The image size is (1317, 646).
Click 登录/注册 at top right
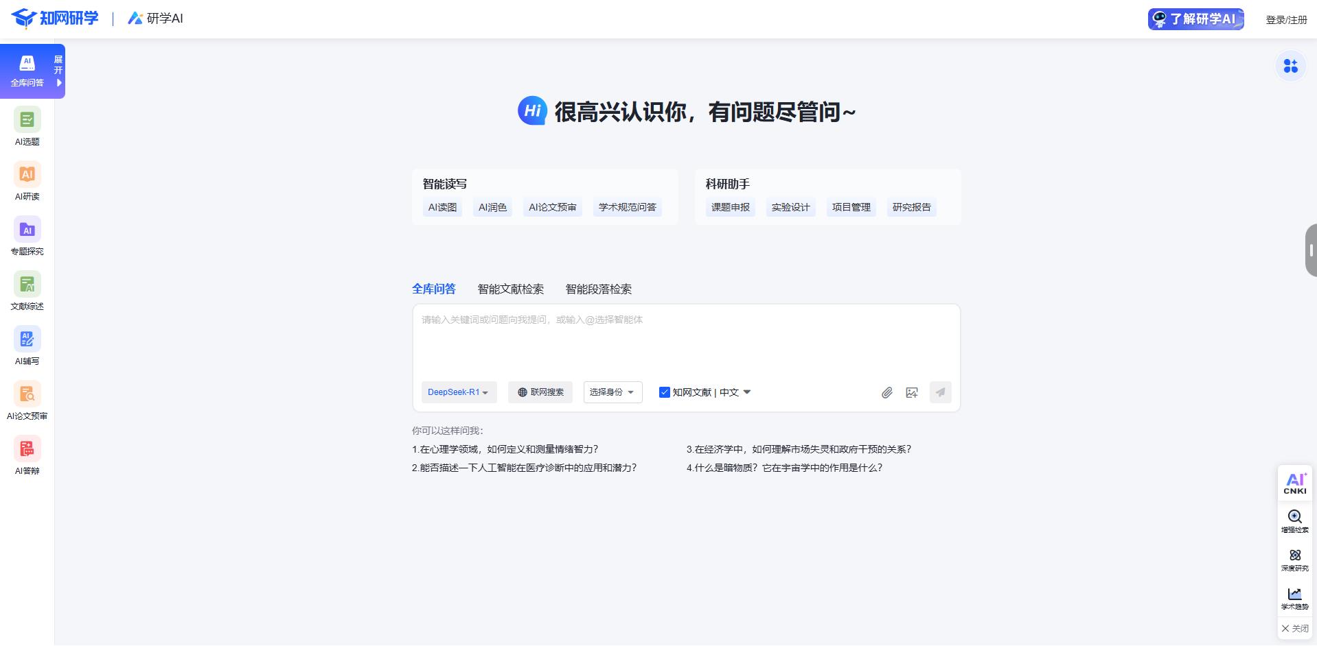pyautogui.click(x=1287, y=19)
